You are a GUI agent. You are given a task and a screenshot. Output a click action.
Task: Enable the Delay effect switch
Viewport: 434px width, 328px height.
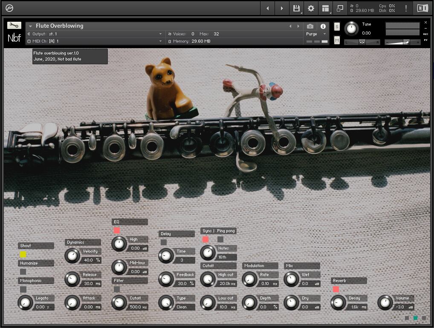point(164,242)
